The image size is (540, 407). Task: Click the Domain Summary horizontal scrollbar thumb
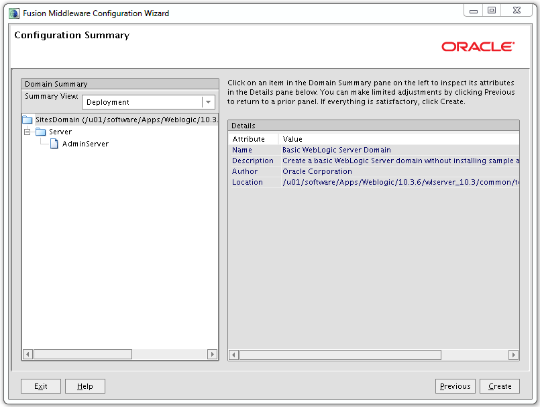(x=83, y=354)
